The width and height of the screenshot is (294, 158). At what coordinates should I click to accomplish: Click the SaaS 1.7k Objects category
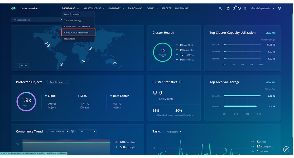[x=84, y=101]
